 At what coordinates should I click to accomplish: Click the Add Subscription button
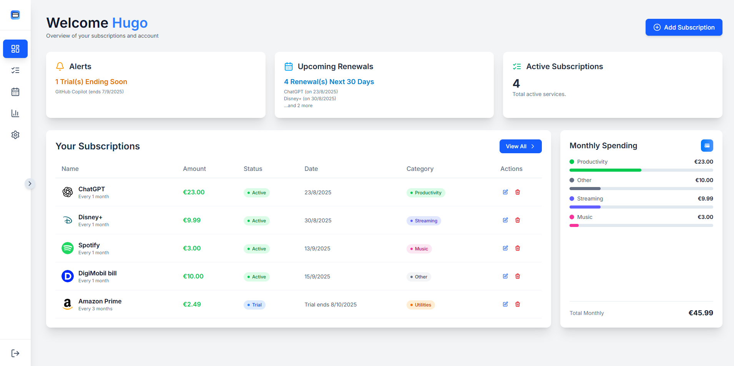[684, 27]
